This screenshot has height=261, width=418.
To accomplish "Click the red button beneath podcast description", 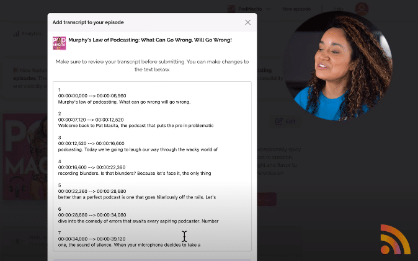I will [x=267, y=199].
